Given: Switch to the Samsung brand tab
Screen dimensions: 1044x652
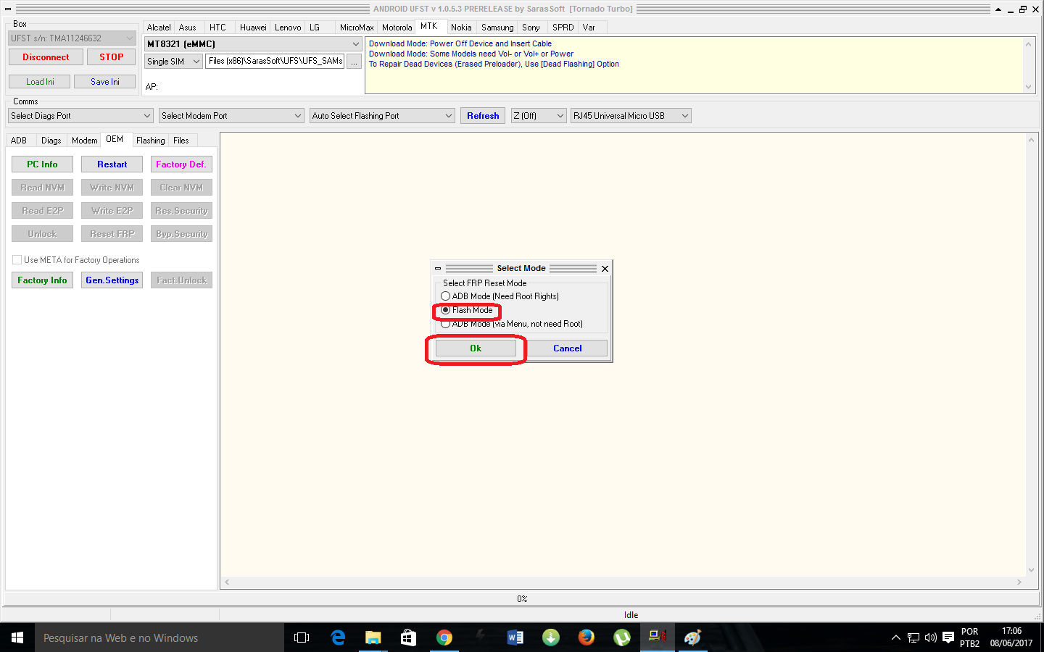Looking at the screenshot, I should tap(497, 28).
